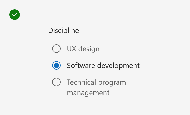Click the UX design label text

coord(83,49)
